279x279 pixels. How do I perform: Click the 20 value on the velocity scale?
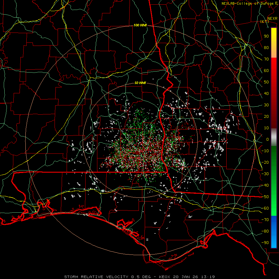tap(266, 117)
